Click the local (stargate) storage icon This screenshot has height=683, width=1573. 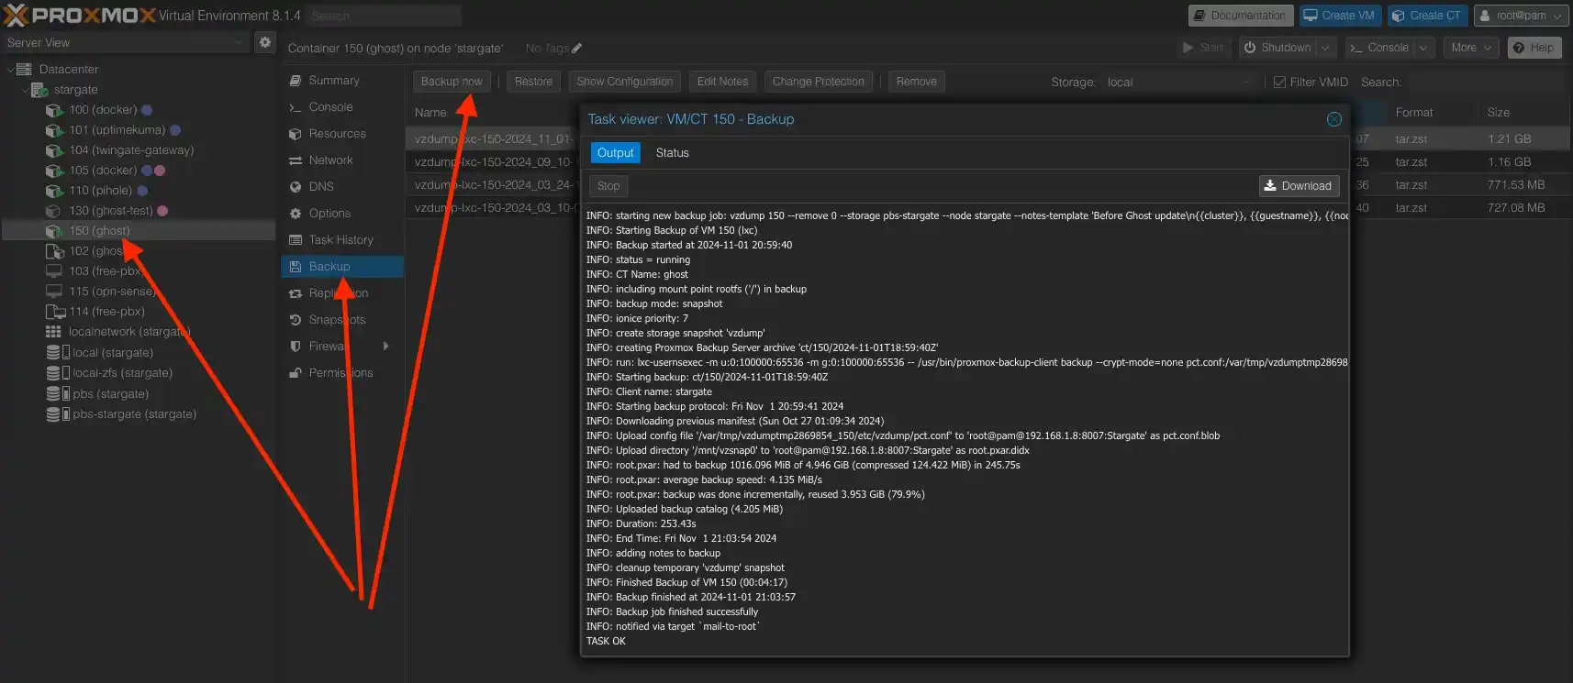58,353
